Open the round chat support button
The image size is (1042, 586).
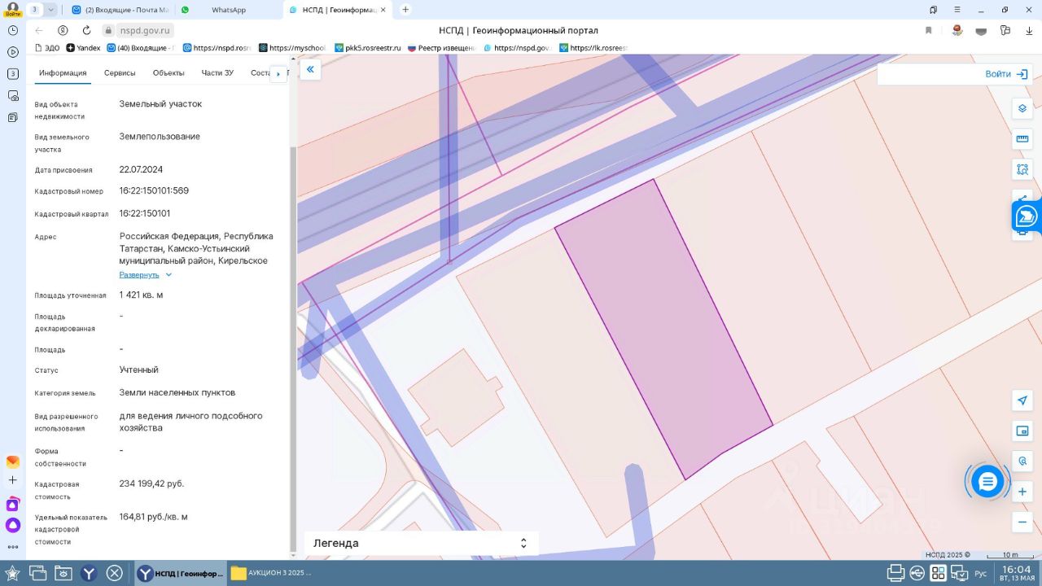pyautogui.click(x=987, y=482)
